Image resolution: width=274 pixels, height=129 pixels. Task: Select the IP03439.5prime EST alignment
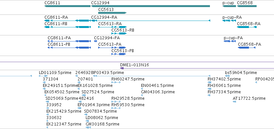tap(152, 76)
